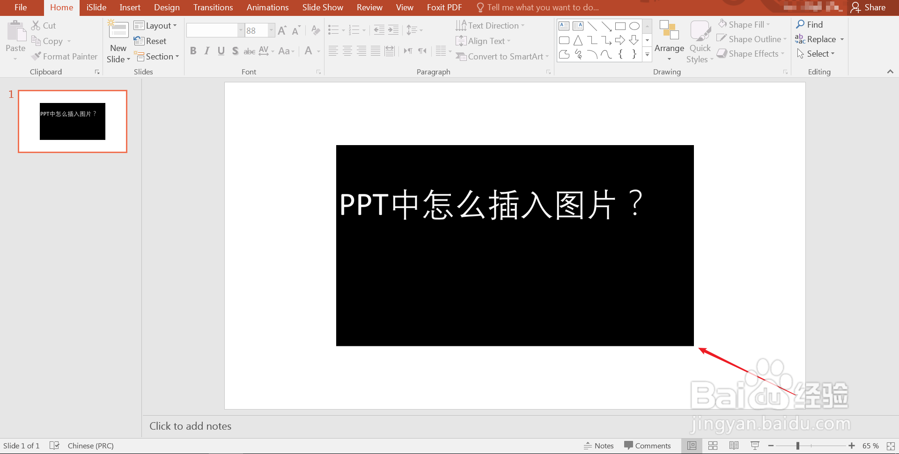Open the Arrange options
Screen dimensions: 899x454
669,41
